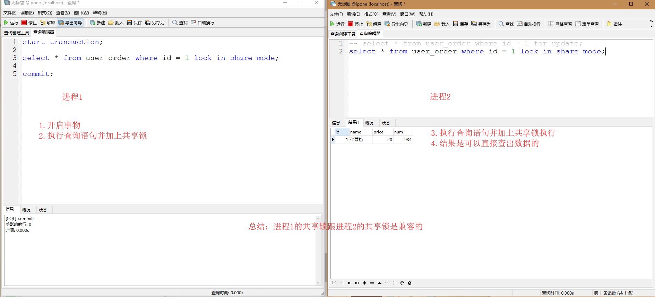Refresh the result grid
This screenshot has height=297, width=655.
click(x=402, y=283)
